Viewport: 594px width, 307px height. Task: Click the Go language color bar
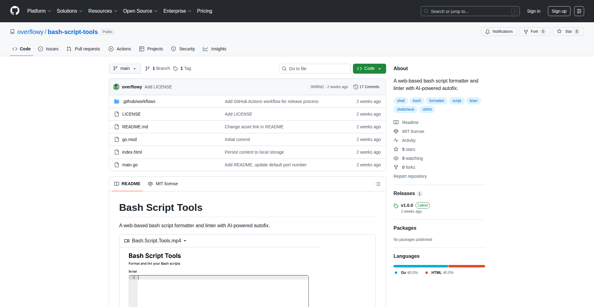click(420, 266)
